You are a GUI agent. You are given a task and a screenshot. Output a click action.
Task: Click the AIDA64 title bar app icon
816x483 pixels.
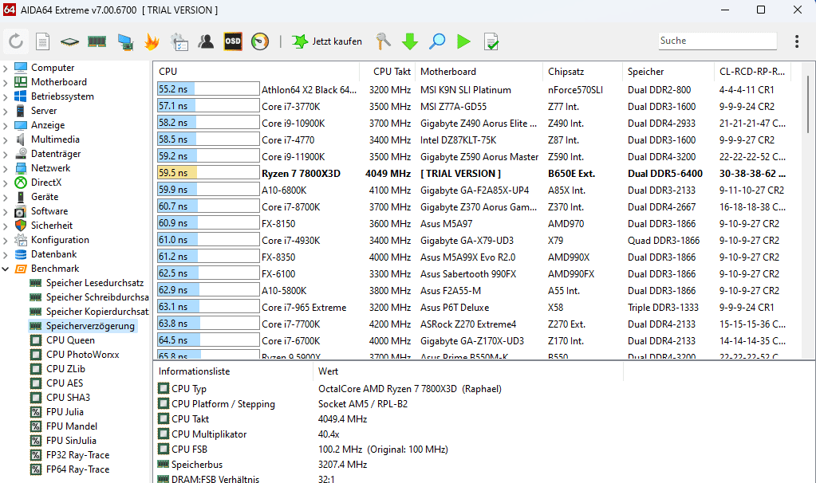click(10, 10)
